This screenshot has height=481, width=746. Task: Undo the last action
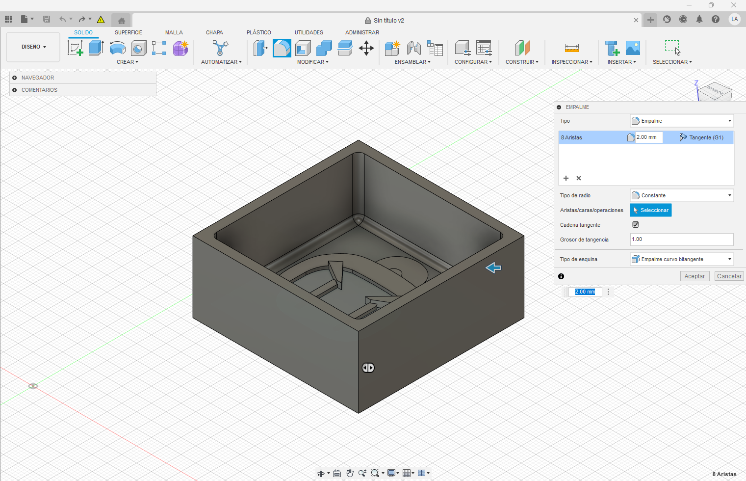[x=63, y=19]
